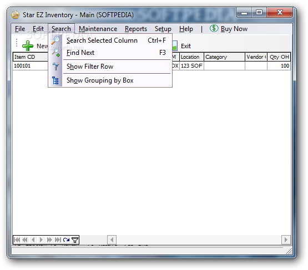The image size is (308, 270).
Task: Select the quantity cell showing 100
Action: 279,66
